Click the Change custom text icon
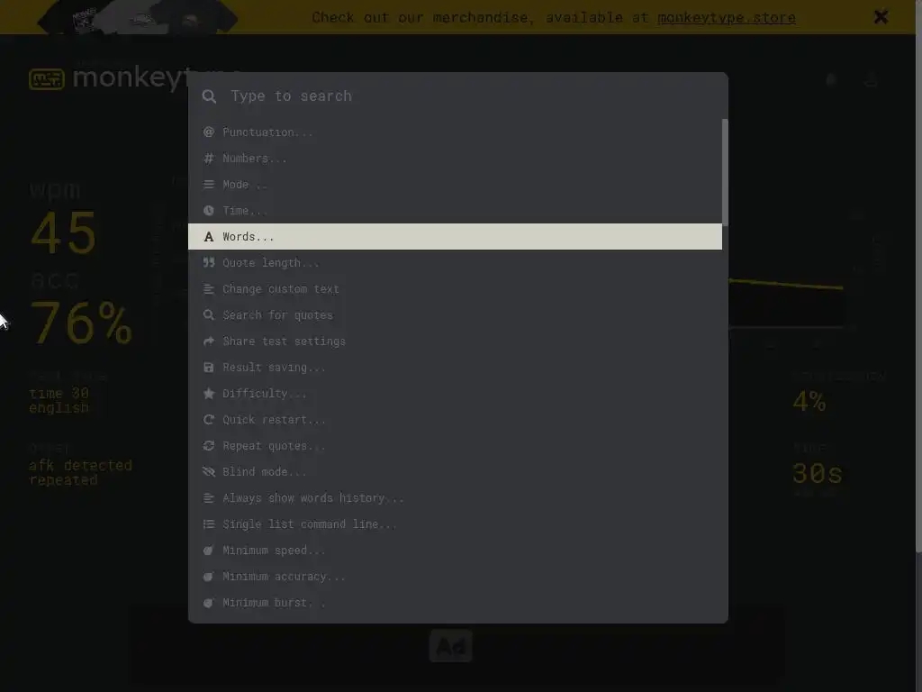The image size is (922, 692). (x=209, y=289)
